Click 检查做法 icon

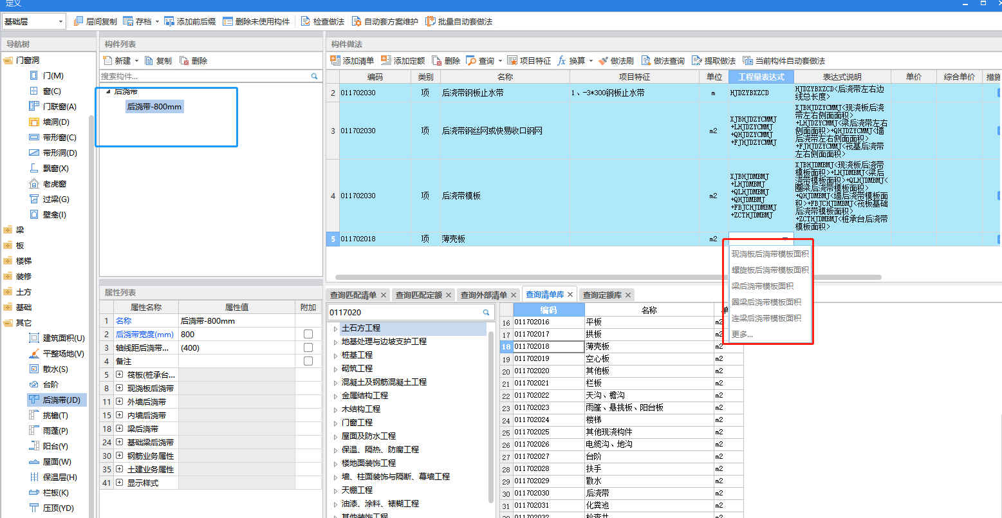point(306,21)
